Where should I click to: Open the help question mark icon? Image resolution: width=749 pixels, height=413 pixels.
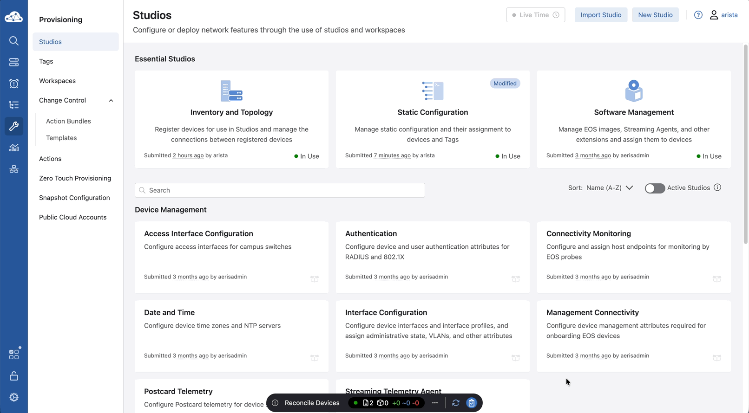(698, 15)
